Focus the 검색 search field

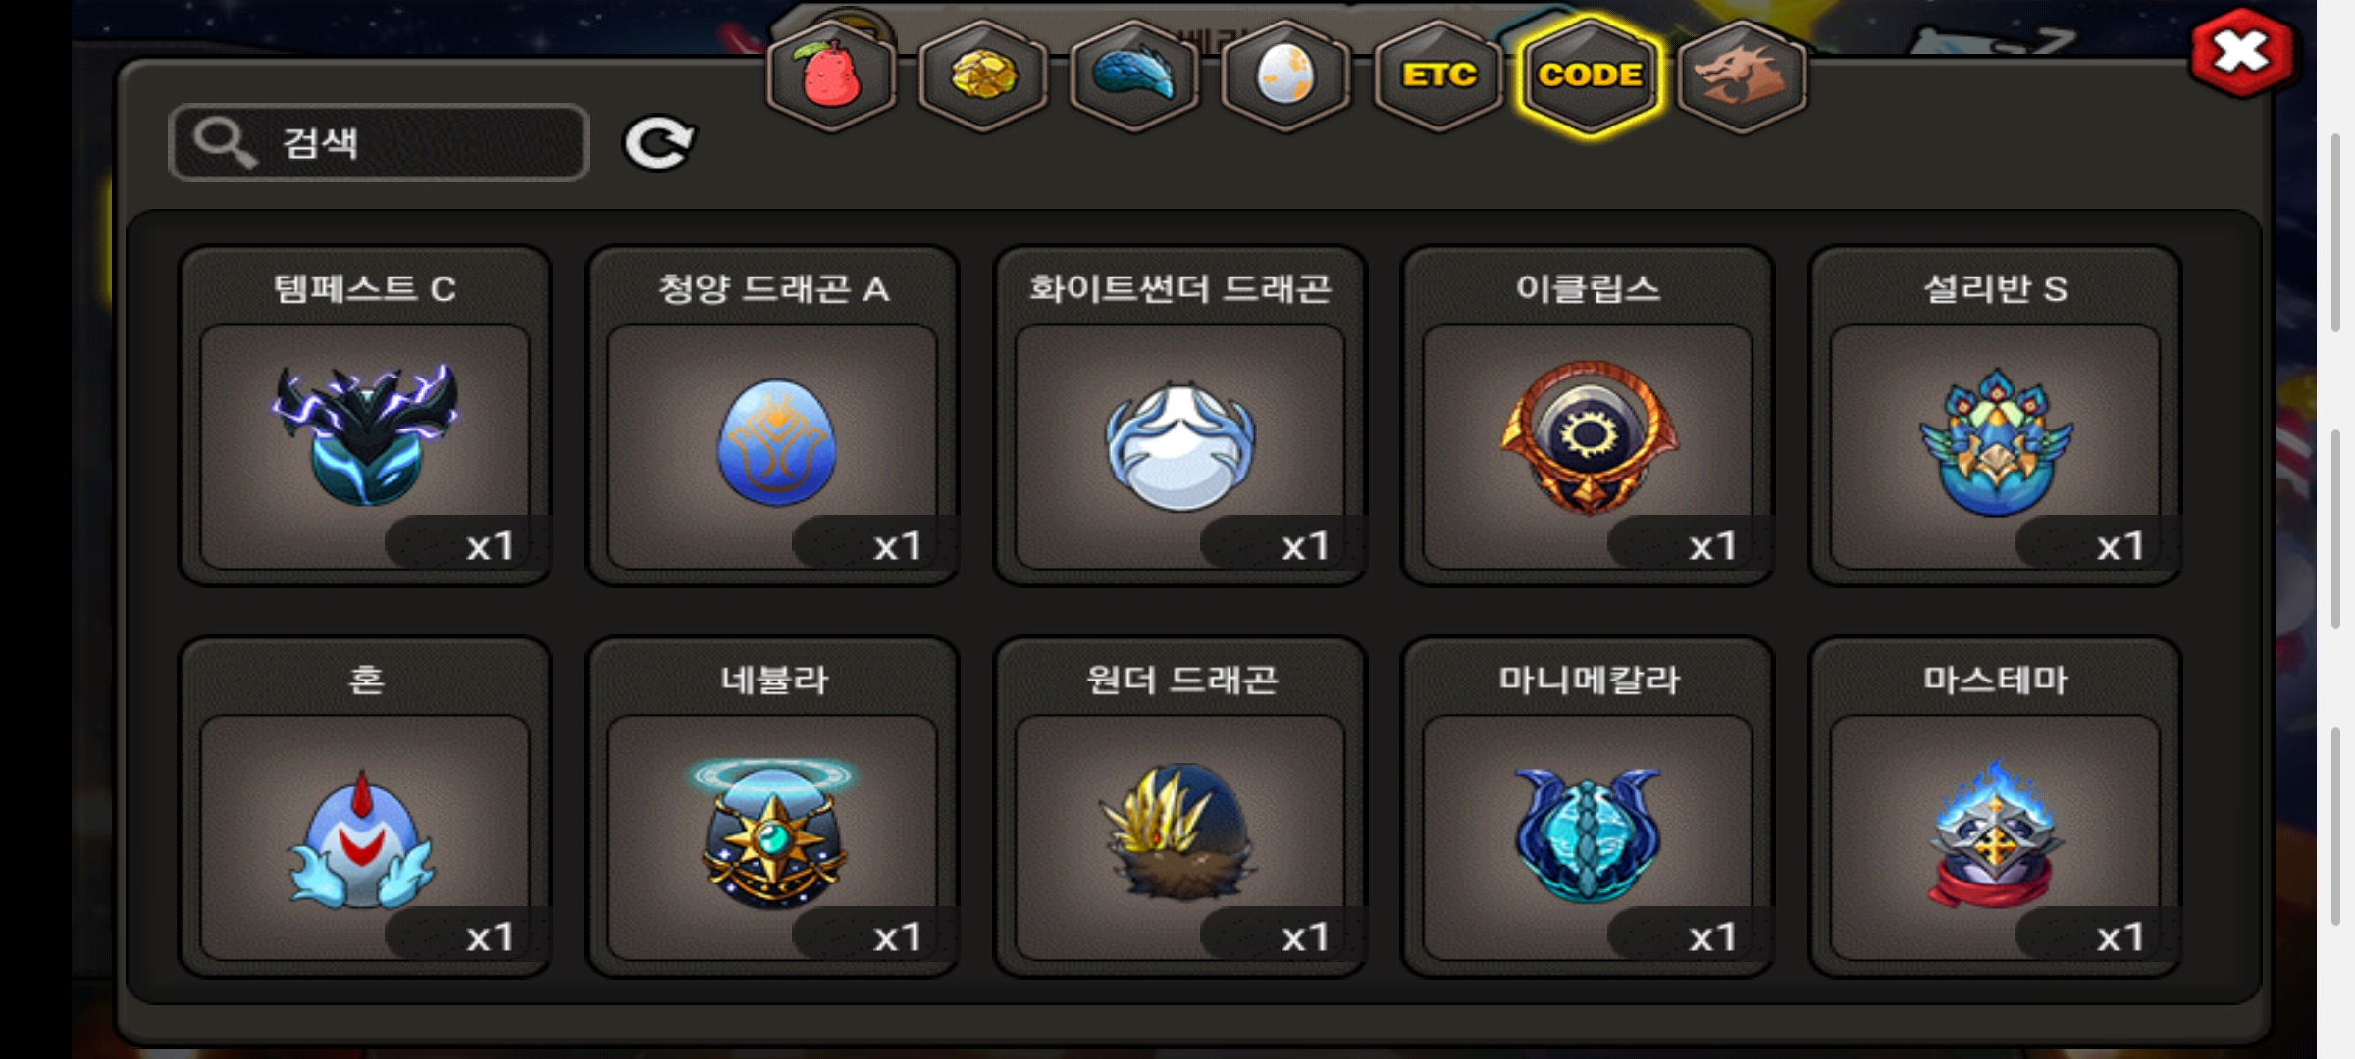[379, 142]
